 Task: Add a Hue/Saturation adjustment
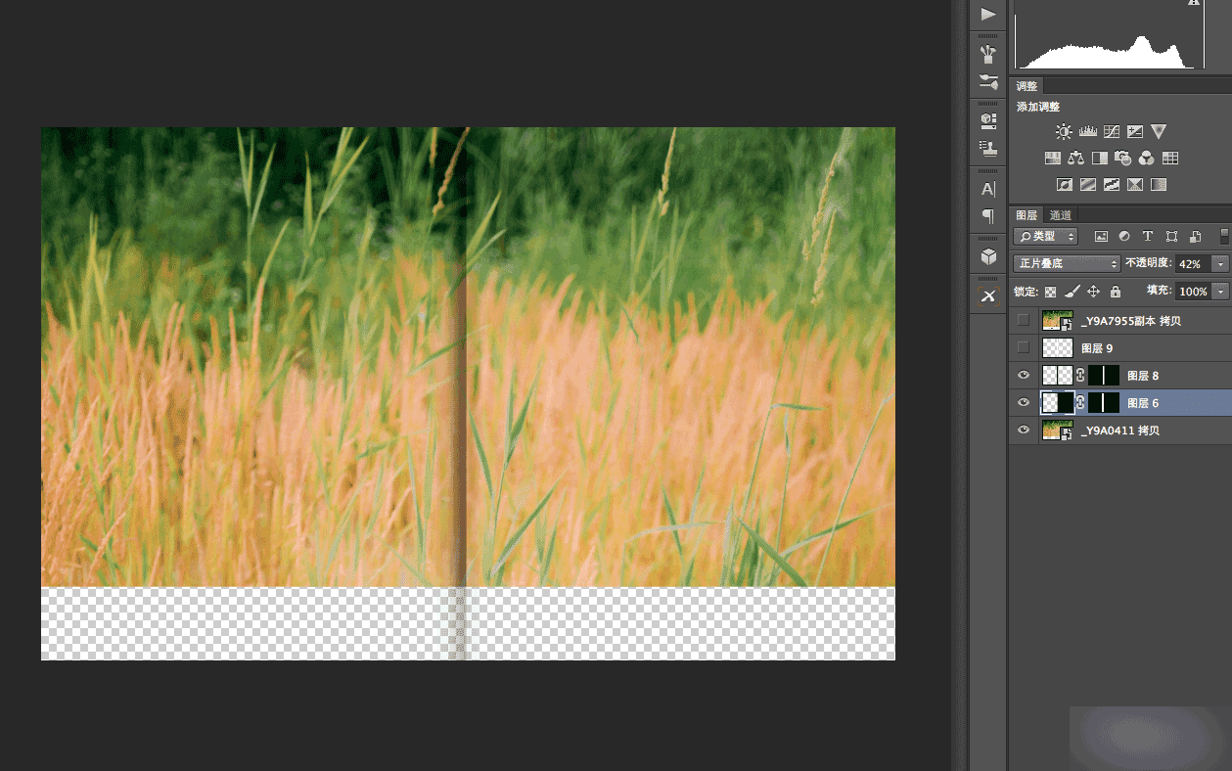click(x=1053, y=158)
